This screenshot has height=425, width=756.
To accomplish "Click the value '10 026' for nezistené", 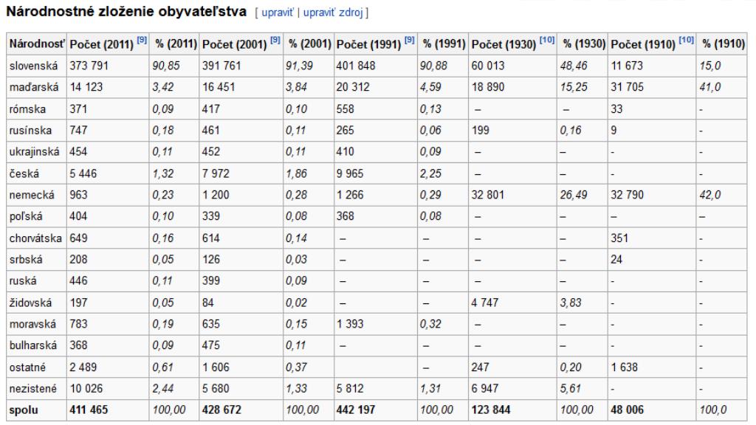I will click(x=86, y=389).
